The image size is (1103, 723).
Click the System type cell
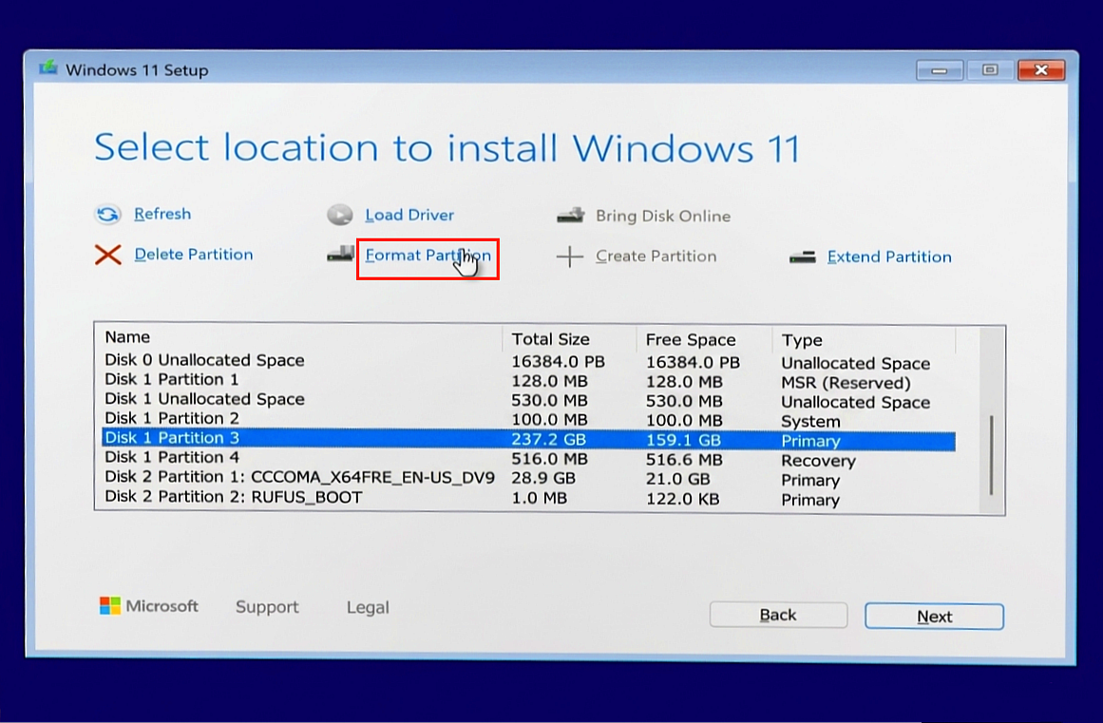810,421
